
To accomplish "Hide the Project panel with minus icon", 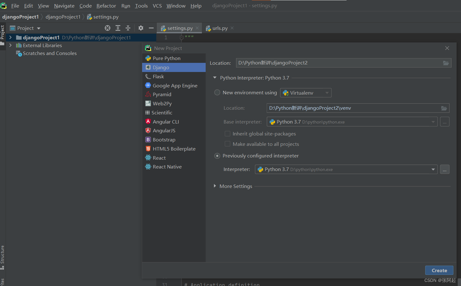I will (151, 28).
